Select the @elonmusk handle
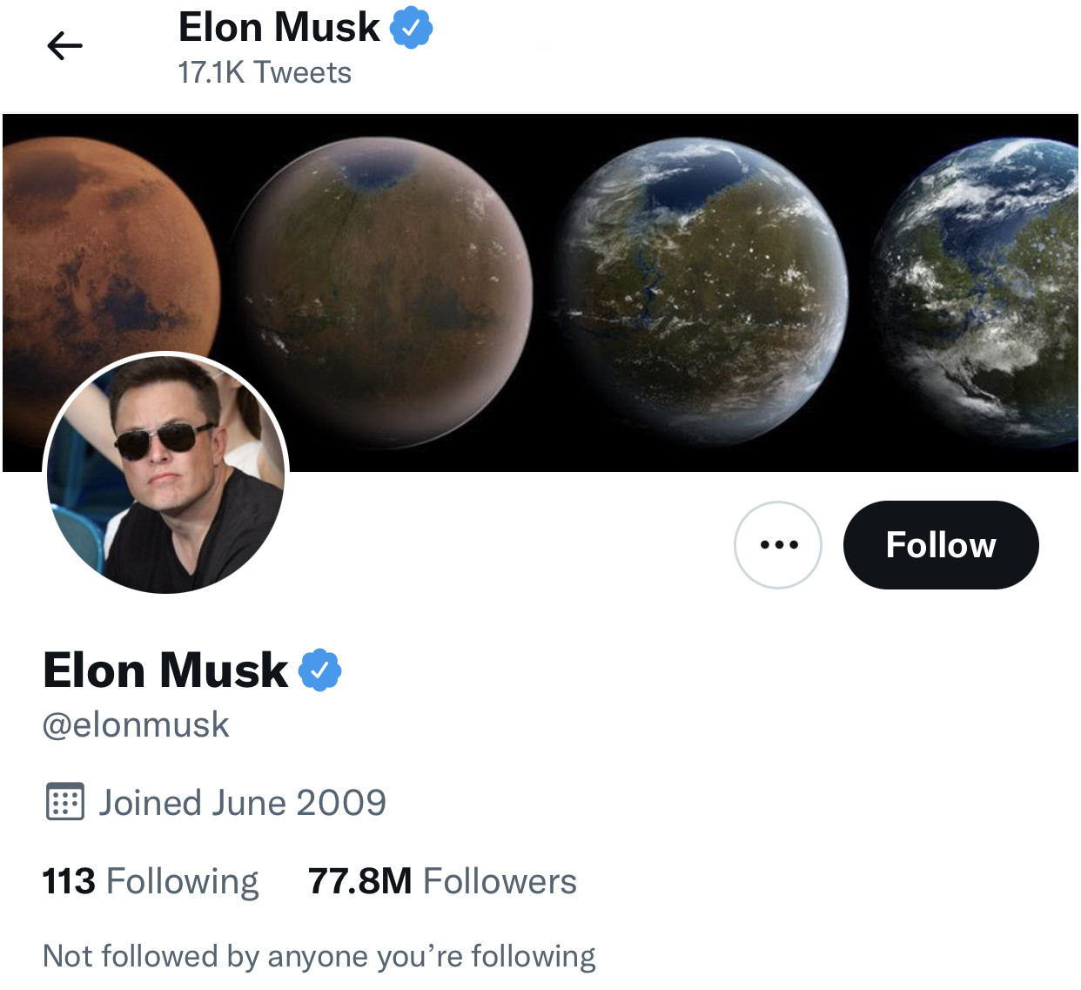Viewport: 1081px width, 990px height. pos(137,724)
